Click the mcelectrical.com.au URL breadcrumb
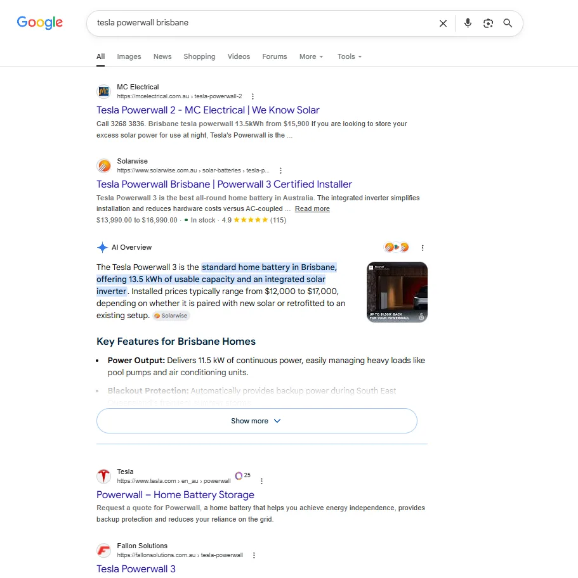The image size is (578, 578). (x=180, y=96)
